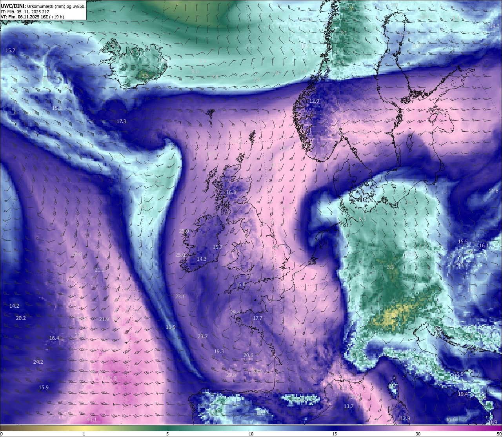Click the 25.4 value near Brittany
This screenshot has height=437, width=502.
coord(235,313)
